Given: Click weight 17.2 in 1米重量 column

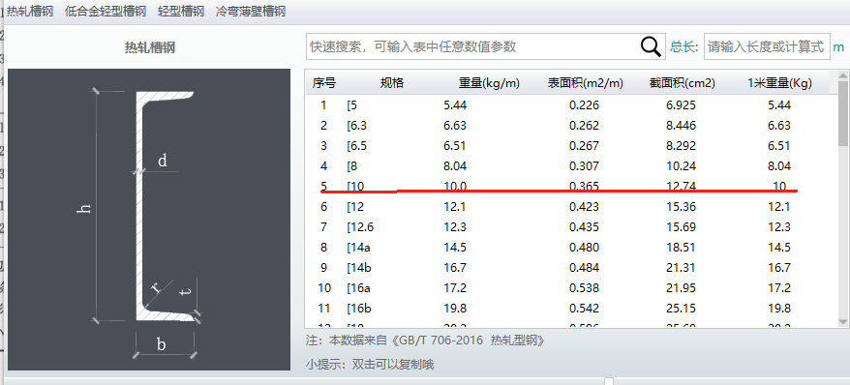Looking at the screenshot, I should point(779,287).
